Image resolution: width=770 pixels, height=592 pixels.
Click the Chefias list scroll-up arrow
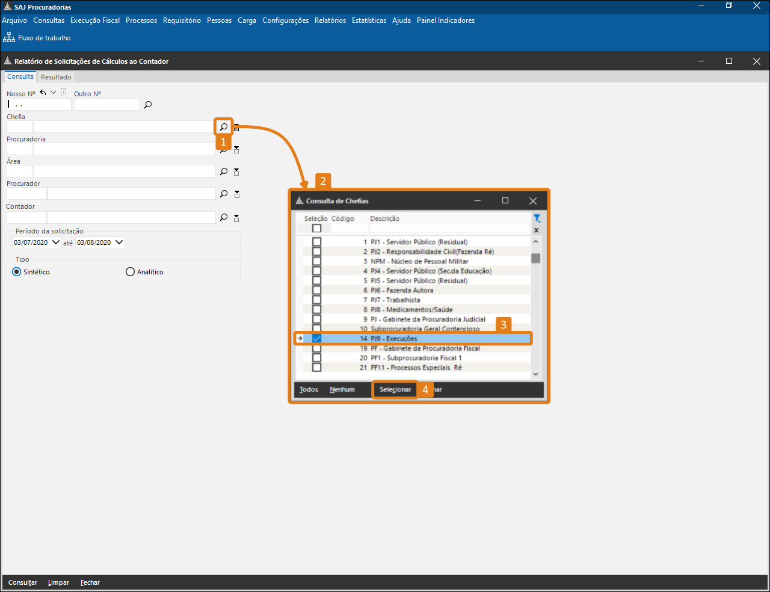[x=536, y=241]
